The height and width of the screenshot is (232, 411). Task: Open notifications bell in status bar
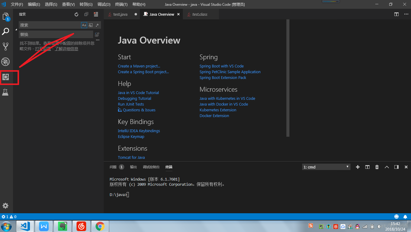(x=405, y=217)
